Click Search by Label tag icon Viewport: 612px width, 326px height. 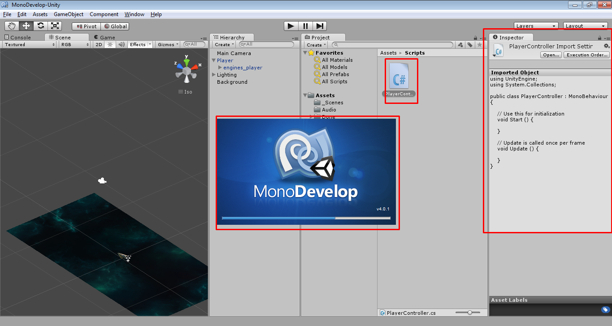coord(469,45)
